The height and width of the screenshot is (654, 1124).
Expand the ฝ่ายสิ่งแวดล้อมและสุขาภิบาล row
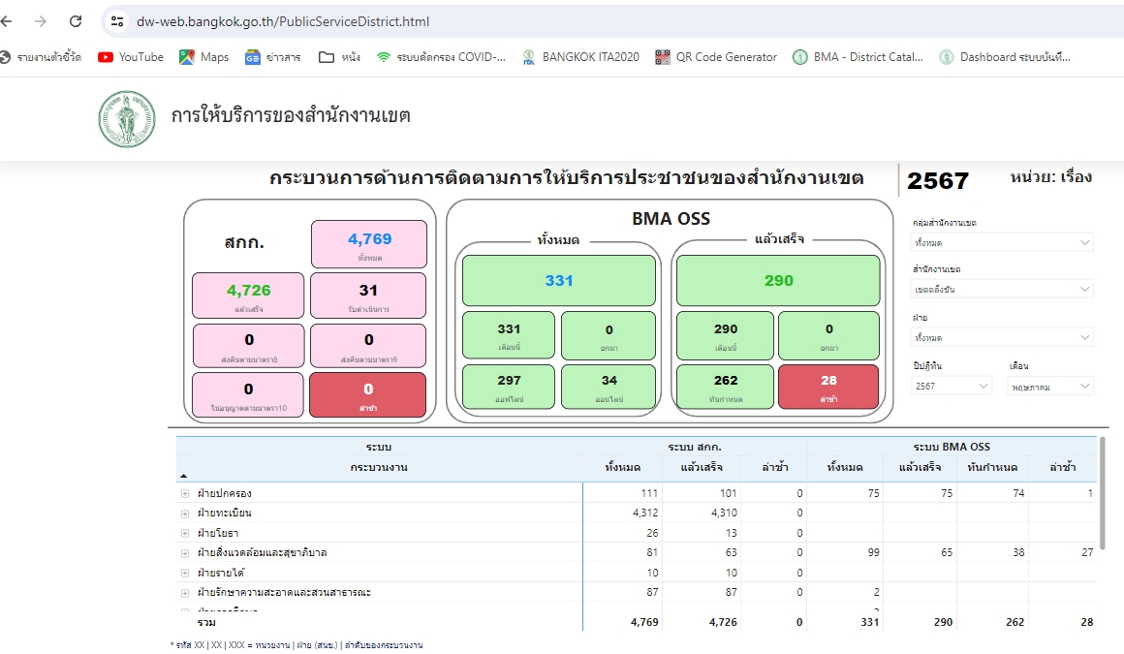pos(185,553)
